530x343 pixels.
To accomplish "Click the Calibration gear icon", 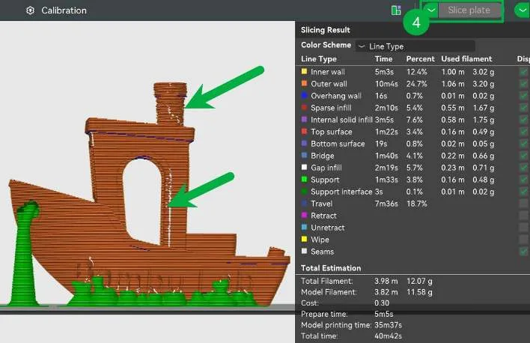I will tap(30, 10).
